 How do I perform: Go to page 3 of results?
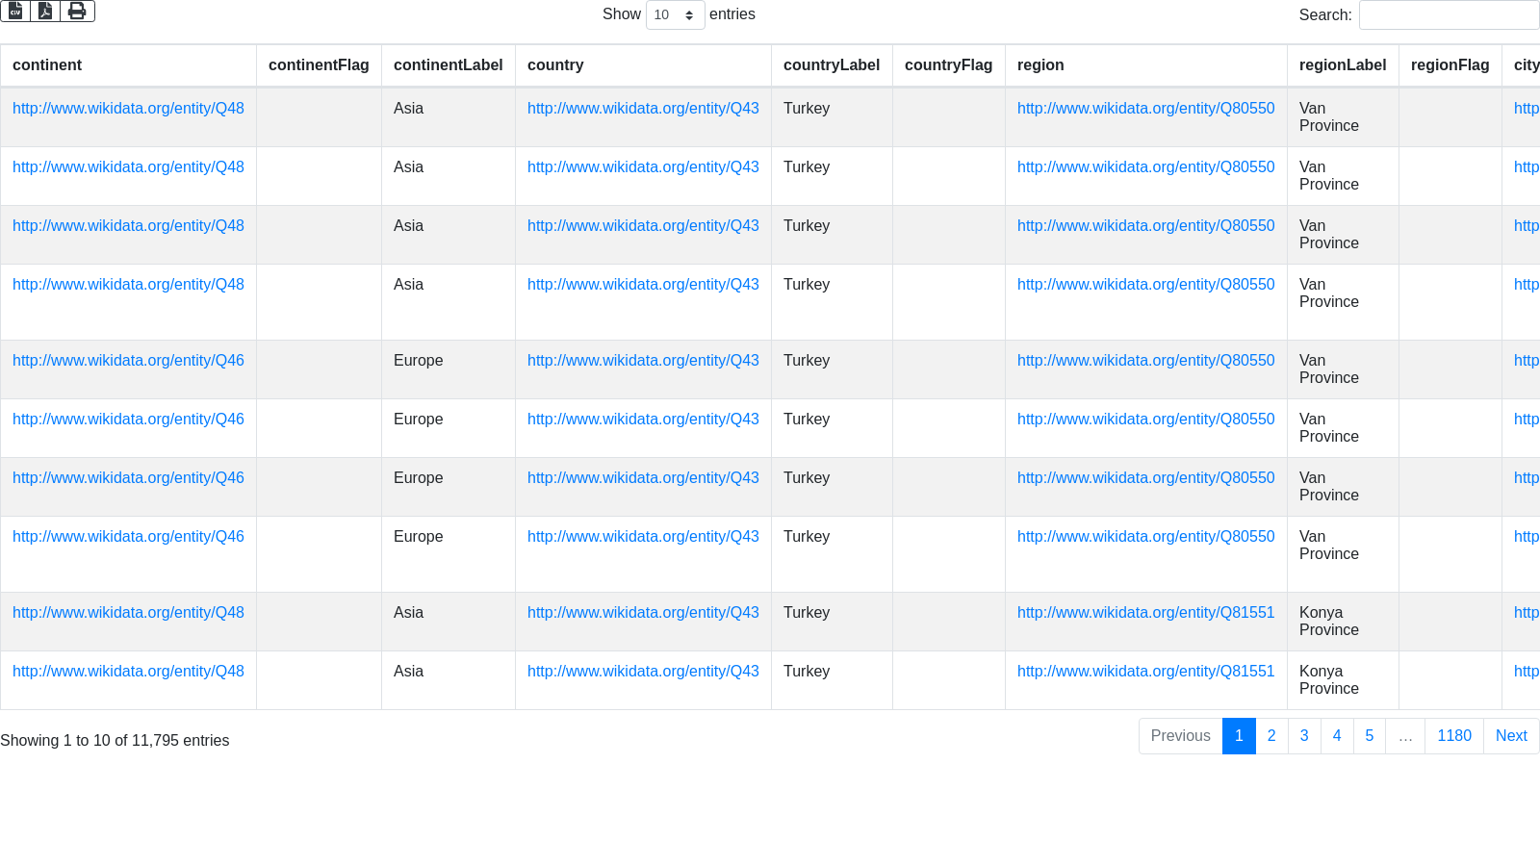click(1304, 736)
